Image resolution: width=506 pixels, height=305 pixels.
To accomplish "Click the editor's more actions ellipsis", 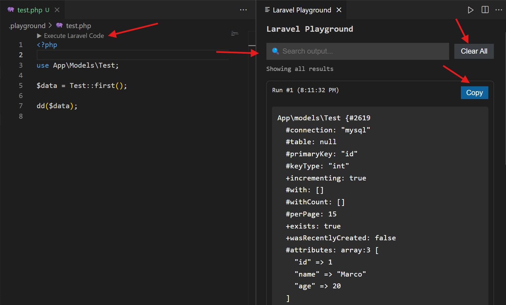I will point(243,10).
